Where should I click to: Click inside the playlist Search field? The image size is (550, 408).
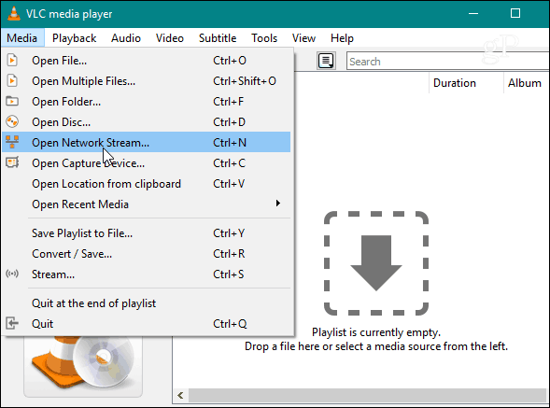(447, 61)
